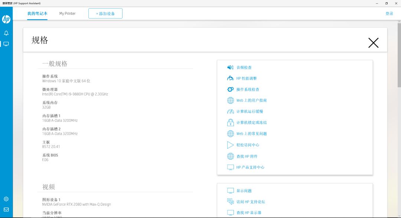Select 16GB A-Data value under 内存插槽 2

(x=60, y=134)
